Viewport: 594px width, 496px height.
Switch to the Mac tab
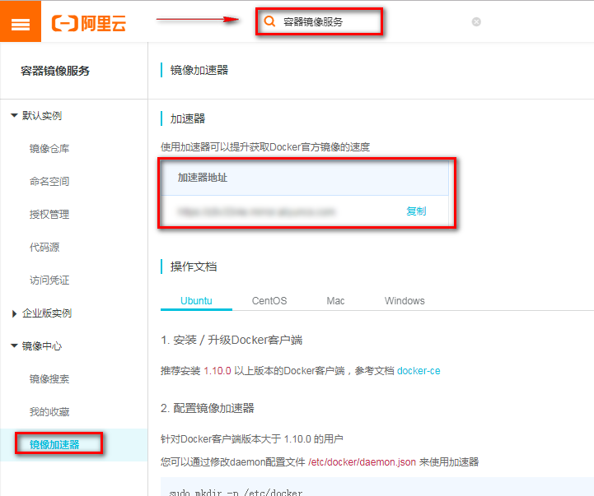[335, 301]
